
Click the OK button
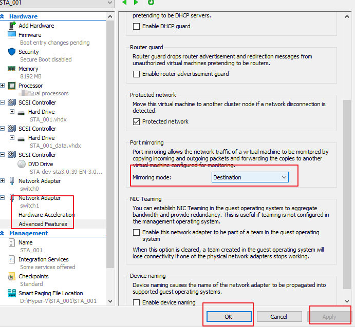(x=229, y=317)
